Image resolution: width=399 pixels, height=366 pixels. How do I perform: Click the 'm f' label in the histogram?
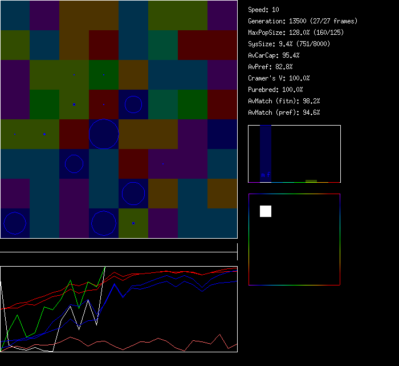[x=266, y=175]
